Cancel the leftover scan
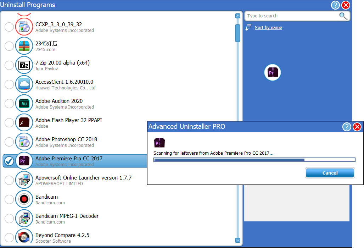The height and width of the screenshot is (248, 364). pos(330,173)
